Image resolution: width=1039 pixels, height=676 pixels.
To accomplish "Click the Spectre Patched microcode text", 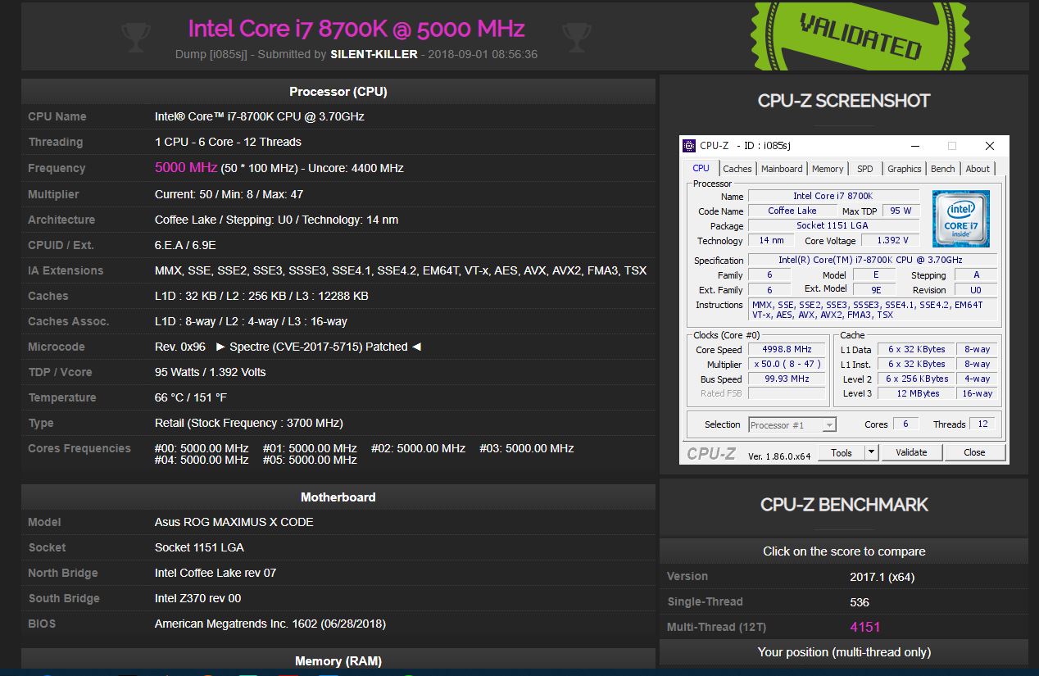I will pos(319,347).
